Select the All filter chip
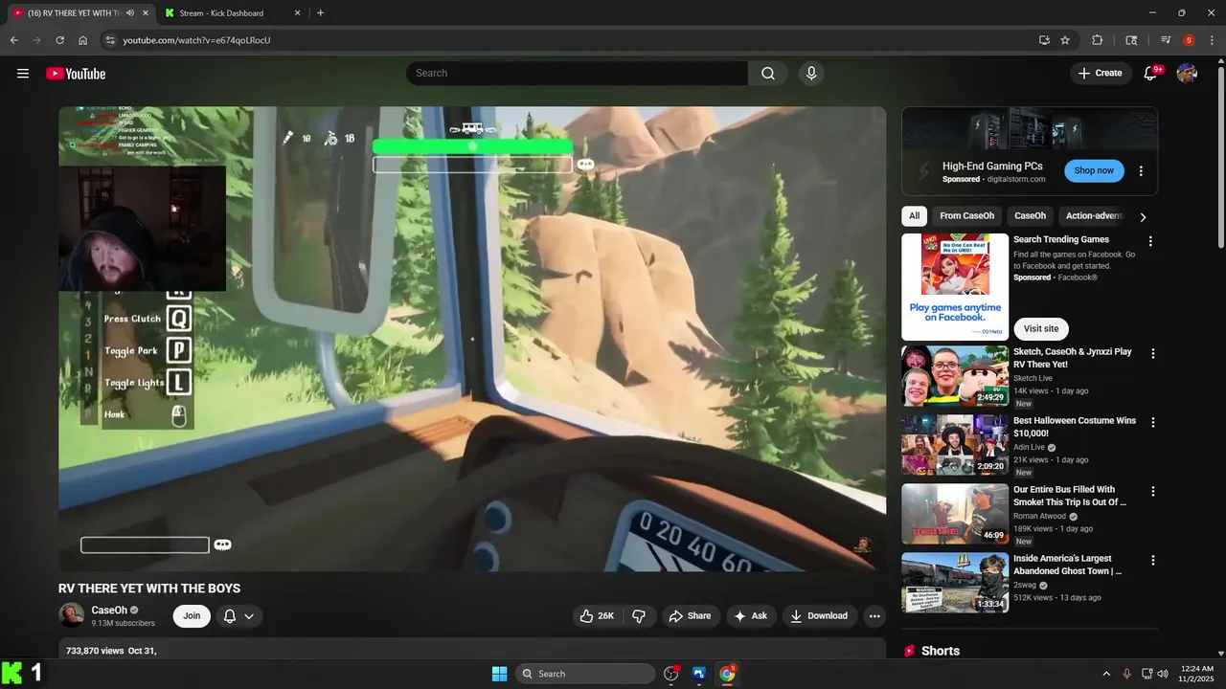 point(914,216)
